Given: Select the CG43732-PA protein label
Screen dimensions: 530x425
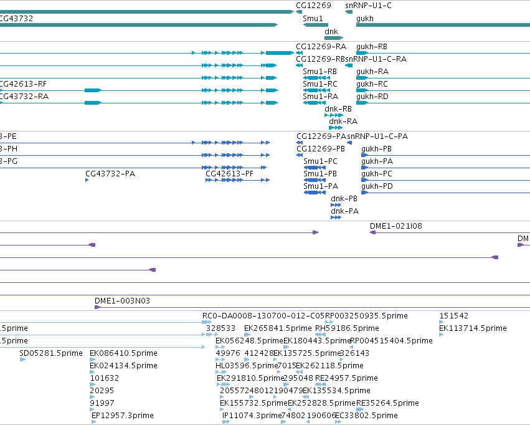Looking at the screenshot, I should (x=110, y=174).
